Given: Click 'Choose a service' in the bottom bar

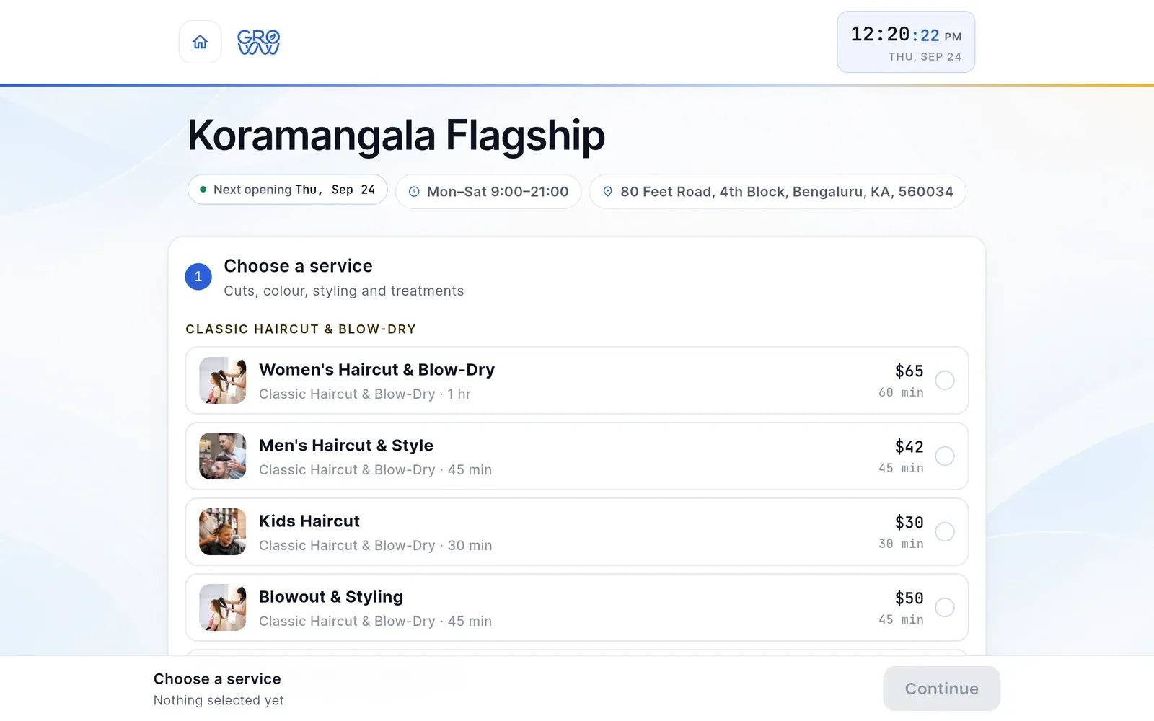Looking at the screenshot, I should 217,679.
